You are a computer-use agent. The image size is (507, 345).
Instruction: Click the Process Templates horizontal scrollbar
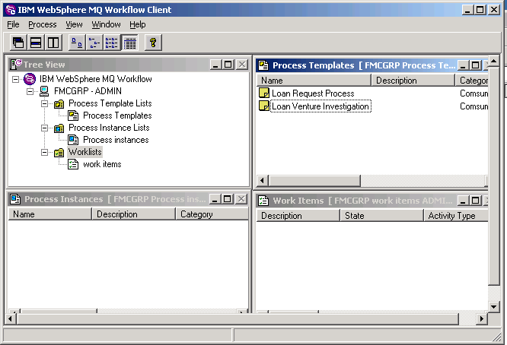(x=365, y=181)
